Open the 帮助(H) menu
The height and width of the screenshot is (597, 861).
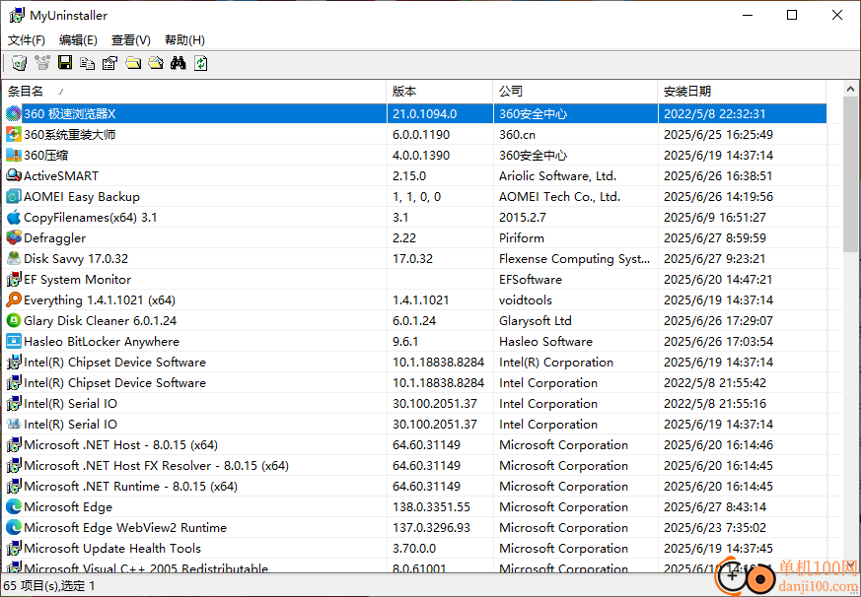click(184, 40)
